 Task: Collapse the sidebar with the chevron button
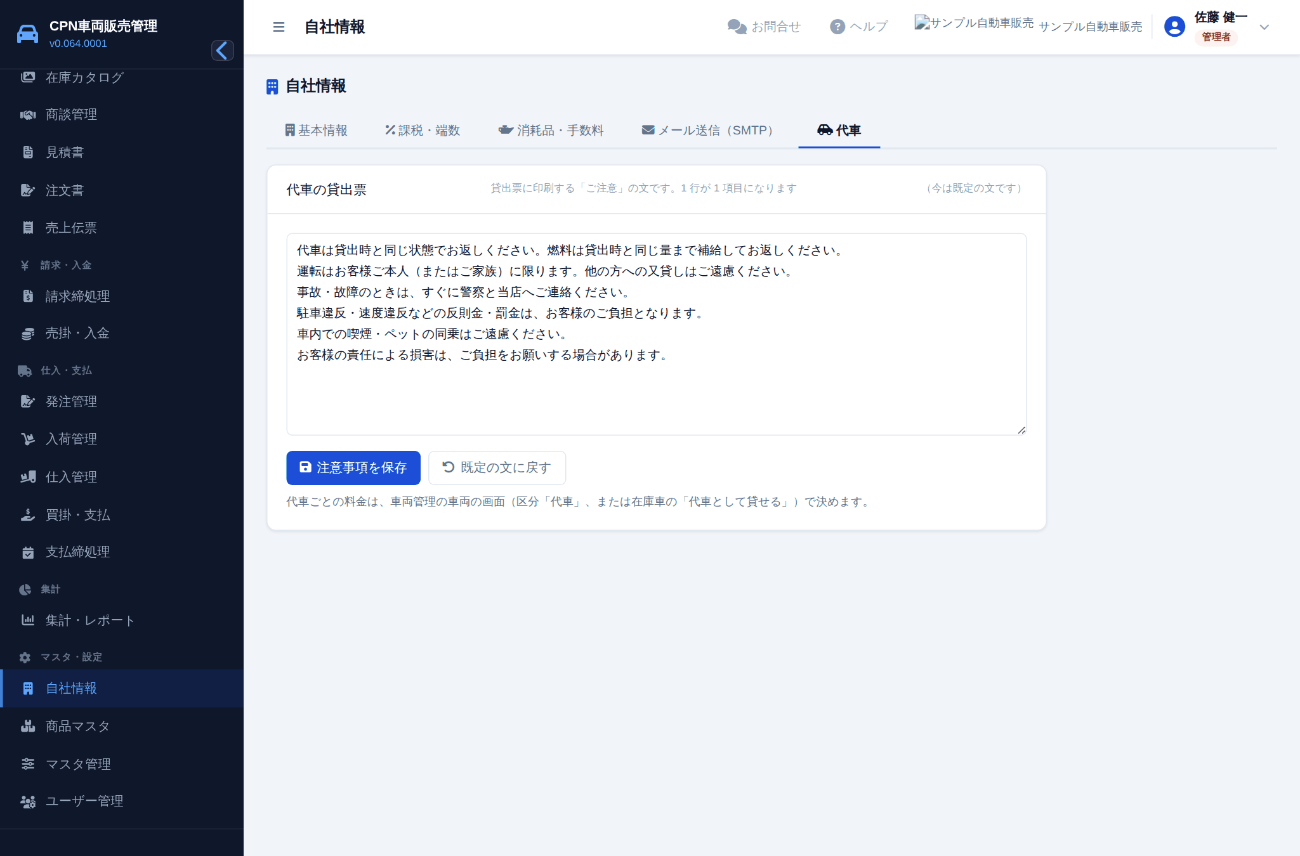pos(222,50)
